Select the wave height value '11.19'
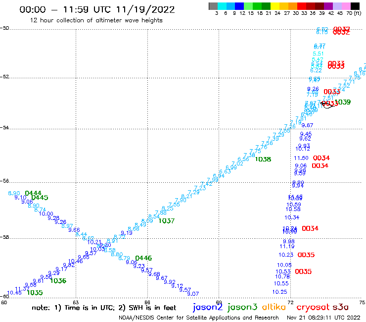 coord(287,246)
